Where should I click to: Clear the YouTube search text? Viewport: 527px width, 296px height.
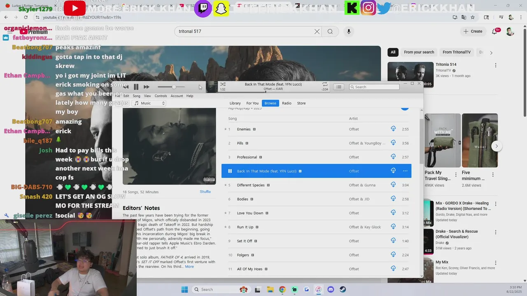click(317, 31)
